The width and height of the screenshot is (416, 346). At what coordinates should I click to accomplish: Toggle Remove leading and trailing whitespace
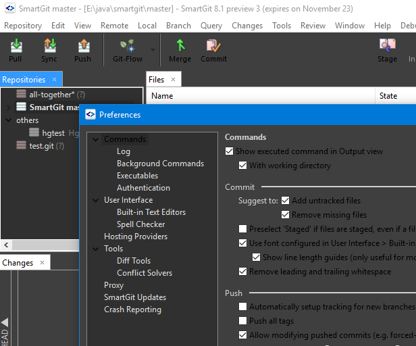tap(242, 272)
